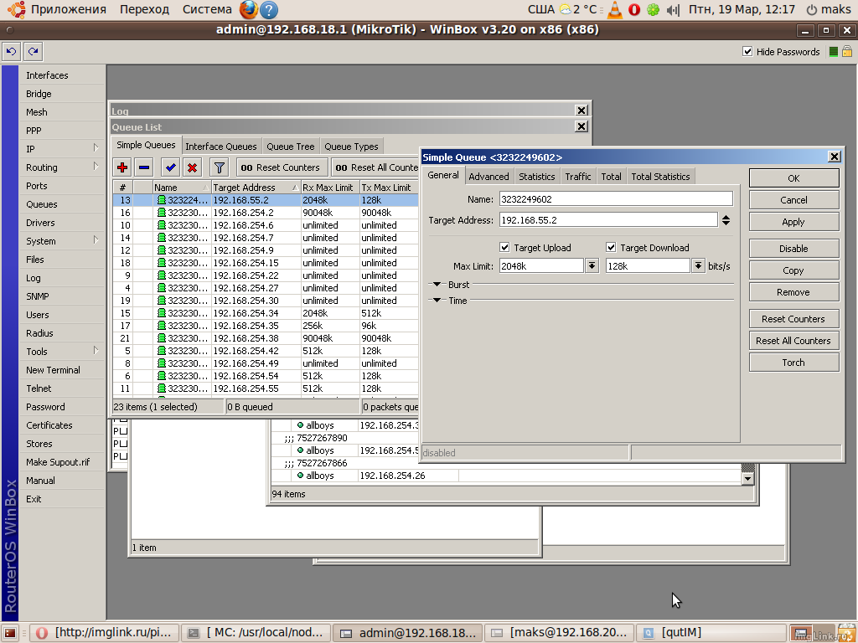
Task: Toggle the Hide Passwords checkbox
Action: (x=747, y=51)
